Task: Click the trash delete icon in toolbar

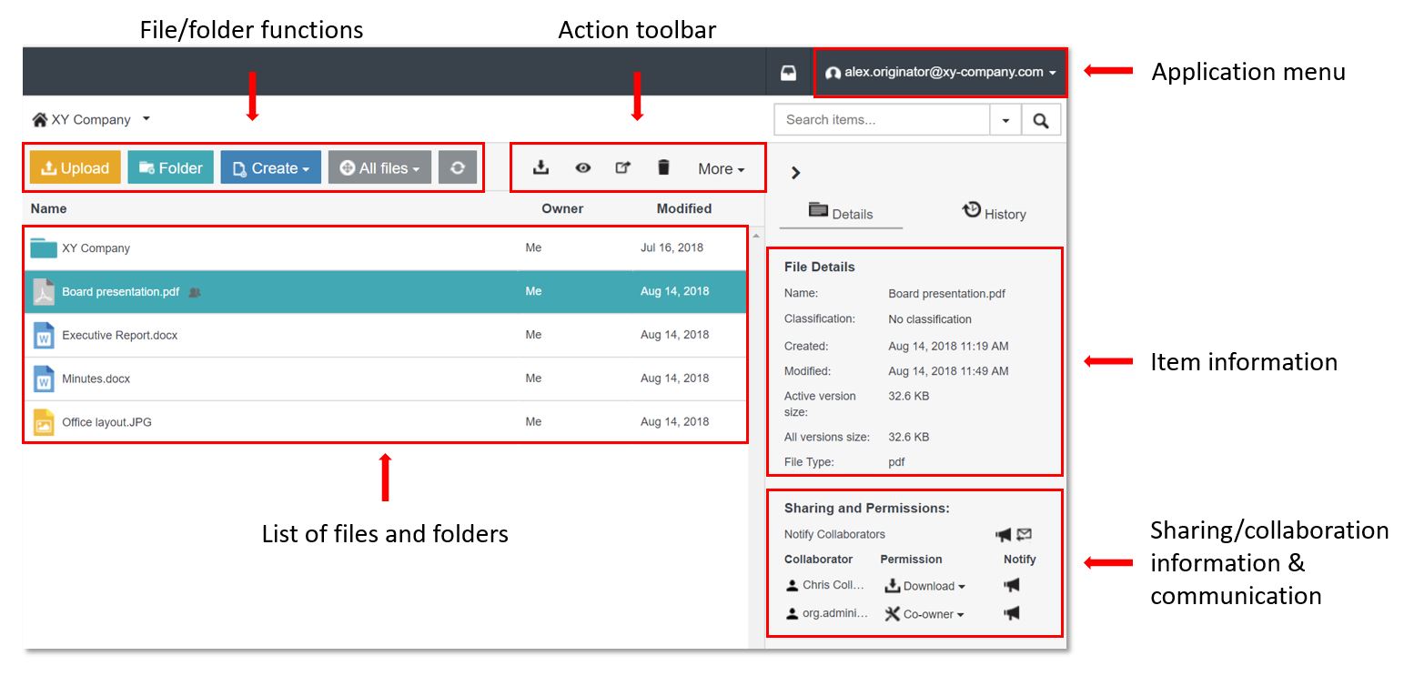Action: (x=663, y=167)
